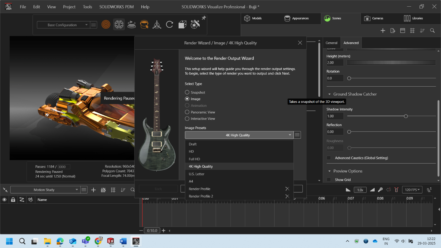The height and width of the screenshot is (248, 441).
Task: Open the Tools menu
Action: 87,7
